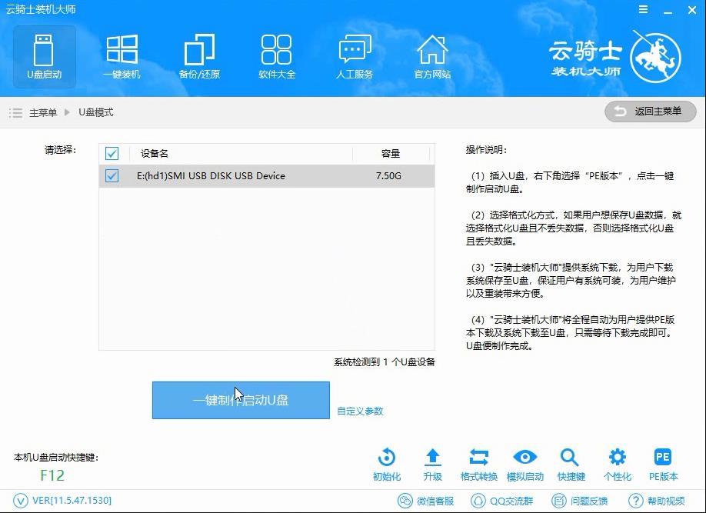
Task: Click the 模拟启动 eye icon
Action: [x=525, y=458]
